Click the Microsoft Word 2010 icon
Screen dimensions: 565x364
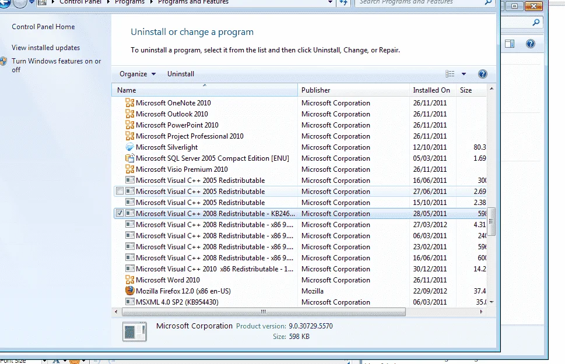[129, 280]
